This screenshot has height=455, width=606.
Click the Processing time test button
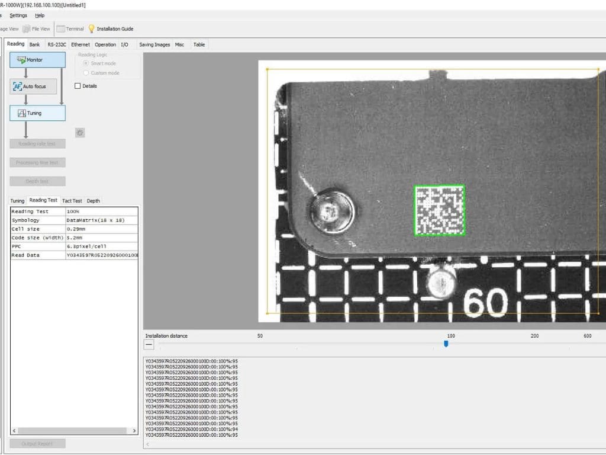37,162
